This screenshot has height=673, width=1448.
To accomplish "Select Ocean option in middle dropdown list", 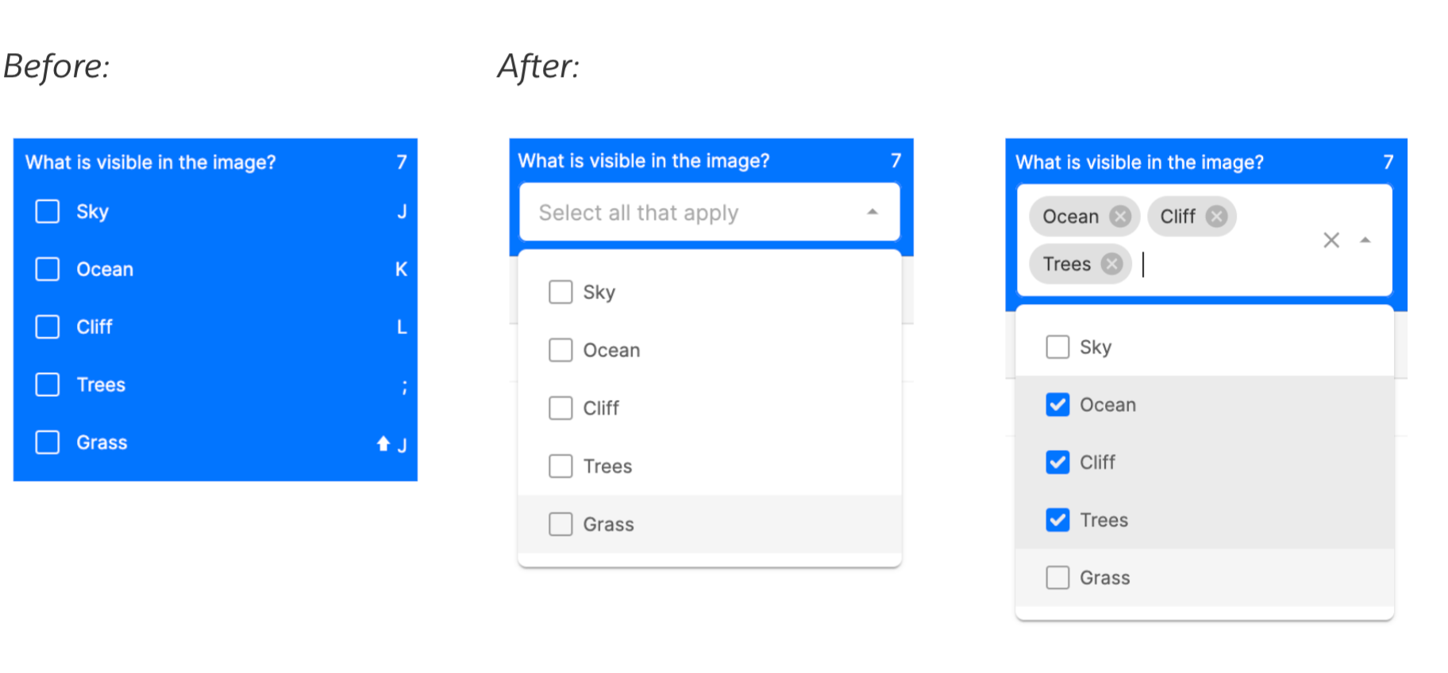I will click(709, 350).
